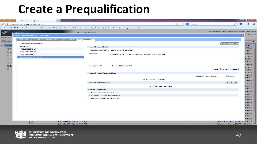The width and height of the screenshot is (257, 144).
Task: Select Prequalification 01 row
Action: 51,49
